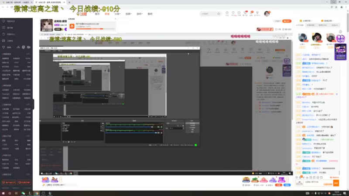Click the orange subscribe button beside streamer
Screen dimensions: 349x196
287,21
